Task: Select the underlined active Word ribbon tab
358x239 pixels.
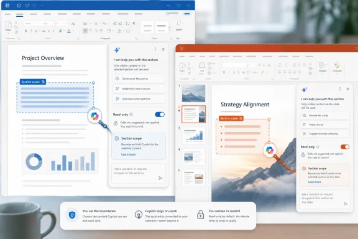Action: coord(20,15)
